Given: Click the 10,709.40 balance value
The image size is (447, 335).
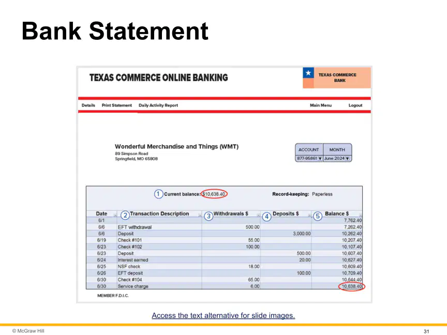Looking at the screenshot, I should (352, 273).
